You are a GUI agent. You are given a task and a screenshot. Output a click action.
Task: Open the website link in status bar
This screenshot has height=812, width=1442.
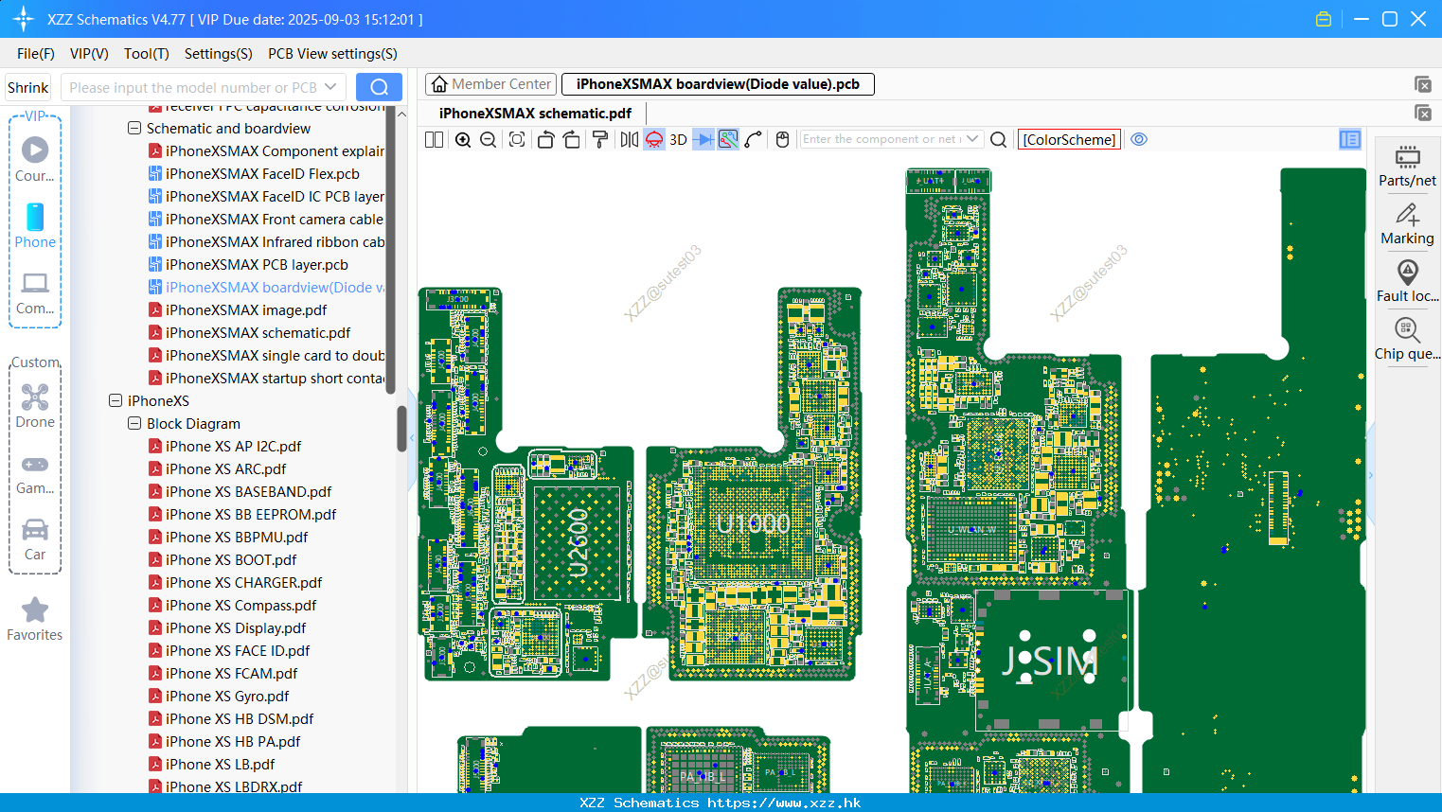pos(784,803)
